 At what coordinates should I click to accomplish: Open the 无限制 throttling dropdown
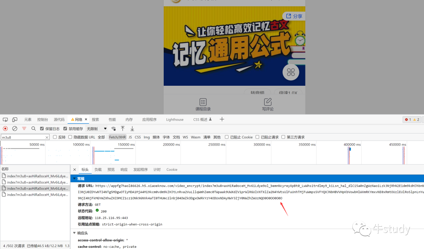(97, 129)
